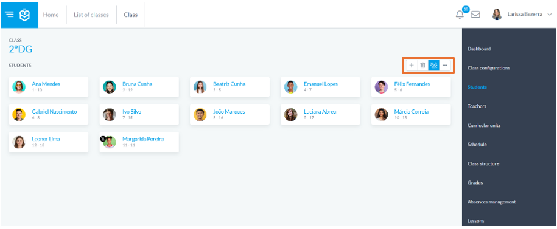Open the three-dots more options menu
This screenshot has height=229, width=557.
445,65
